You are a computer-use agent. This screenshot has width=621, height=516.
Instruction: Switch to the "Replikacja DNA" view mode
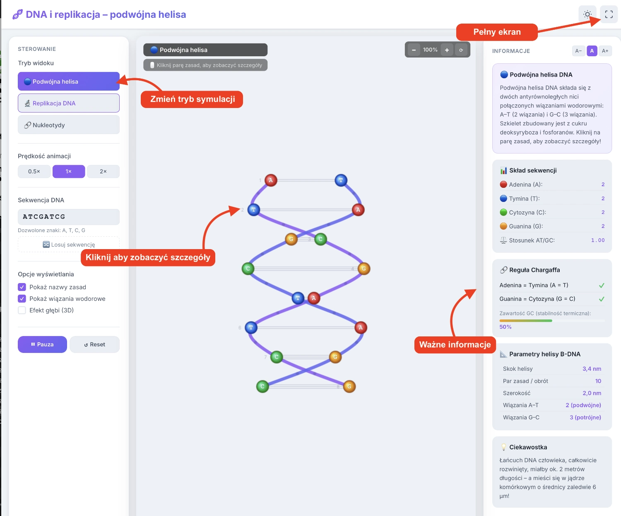pyautogui.click(x=69, y=103)
